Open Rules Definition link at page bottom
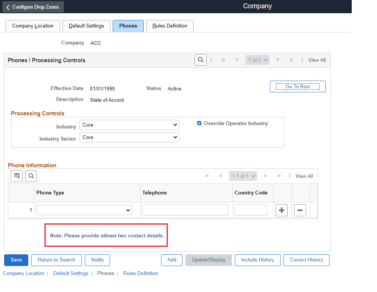Screen dimensions: 377x292 pyautogui.click(x=140, y=274)
